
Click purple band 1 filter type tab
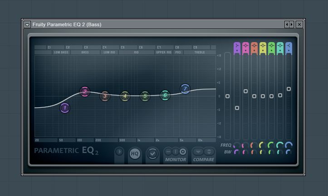point(237,48)
